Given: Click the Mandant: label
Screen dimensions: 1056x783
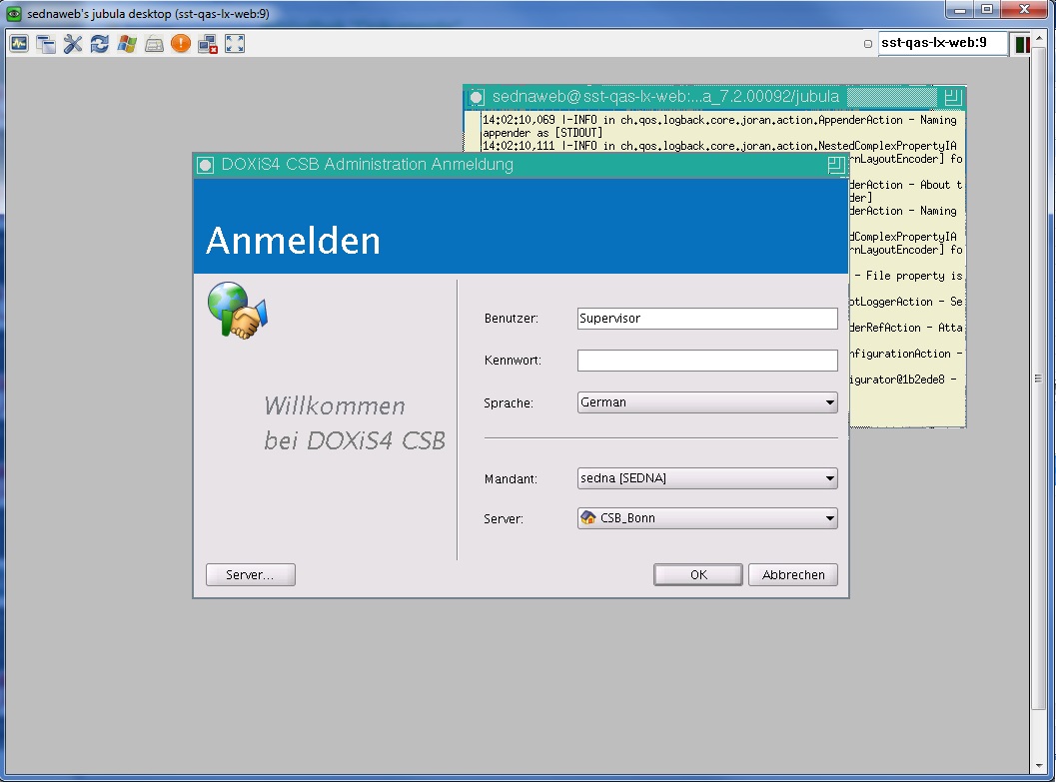Looking at the screenshot, I should click(511, 479).
